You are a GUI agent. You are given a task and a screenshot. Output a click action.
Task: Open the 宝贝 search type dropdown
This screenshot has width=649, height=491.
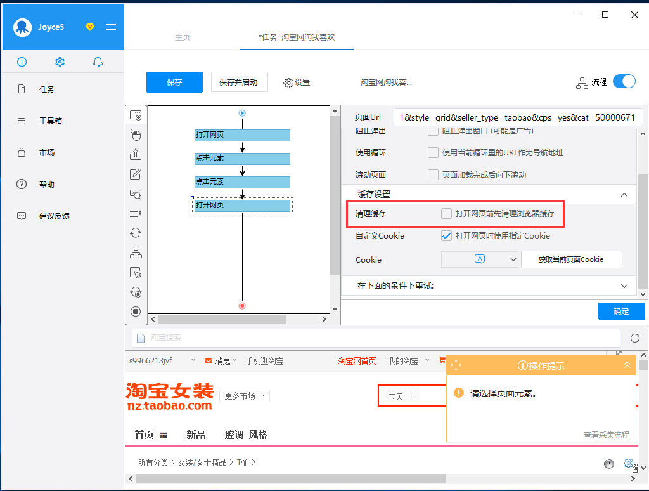[x=401, y=396]
